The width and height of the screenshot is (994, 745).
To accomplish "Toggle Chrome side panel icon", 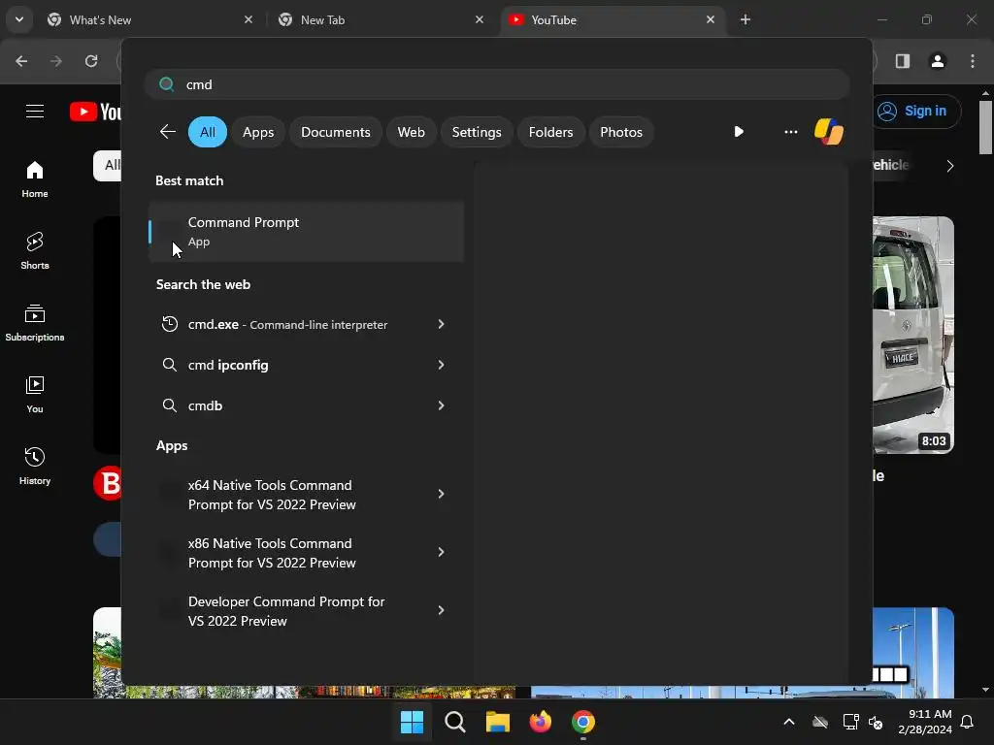I will pos(903,61).
